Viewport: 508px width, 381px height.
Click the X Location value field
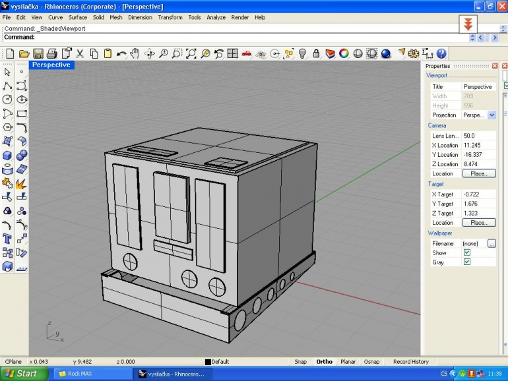tap(479, 145)
